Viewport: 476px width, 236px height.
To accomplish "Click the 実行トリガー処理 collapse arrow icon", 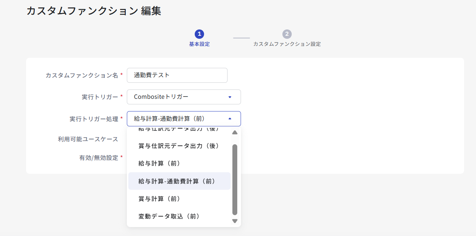I will click(230, 119).
